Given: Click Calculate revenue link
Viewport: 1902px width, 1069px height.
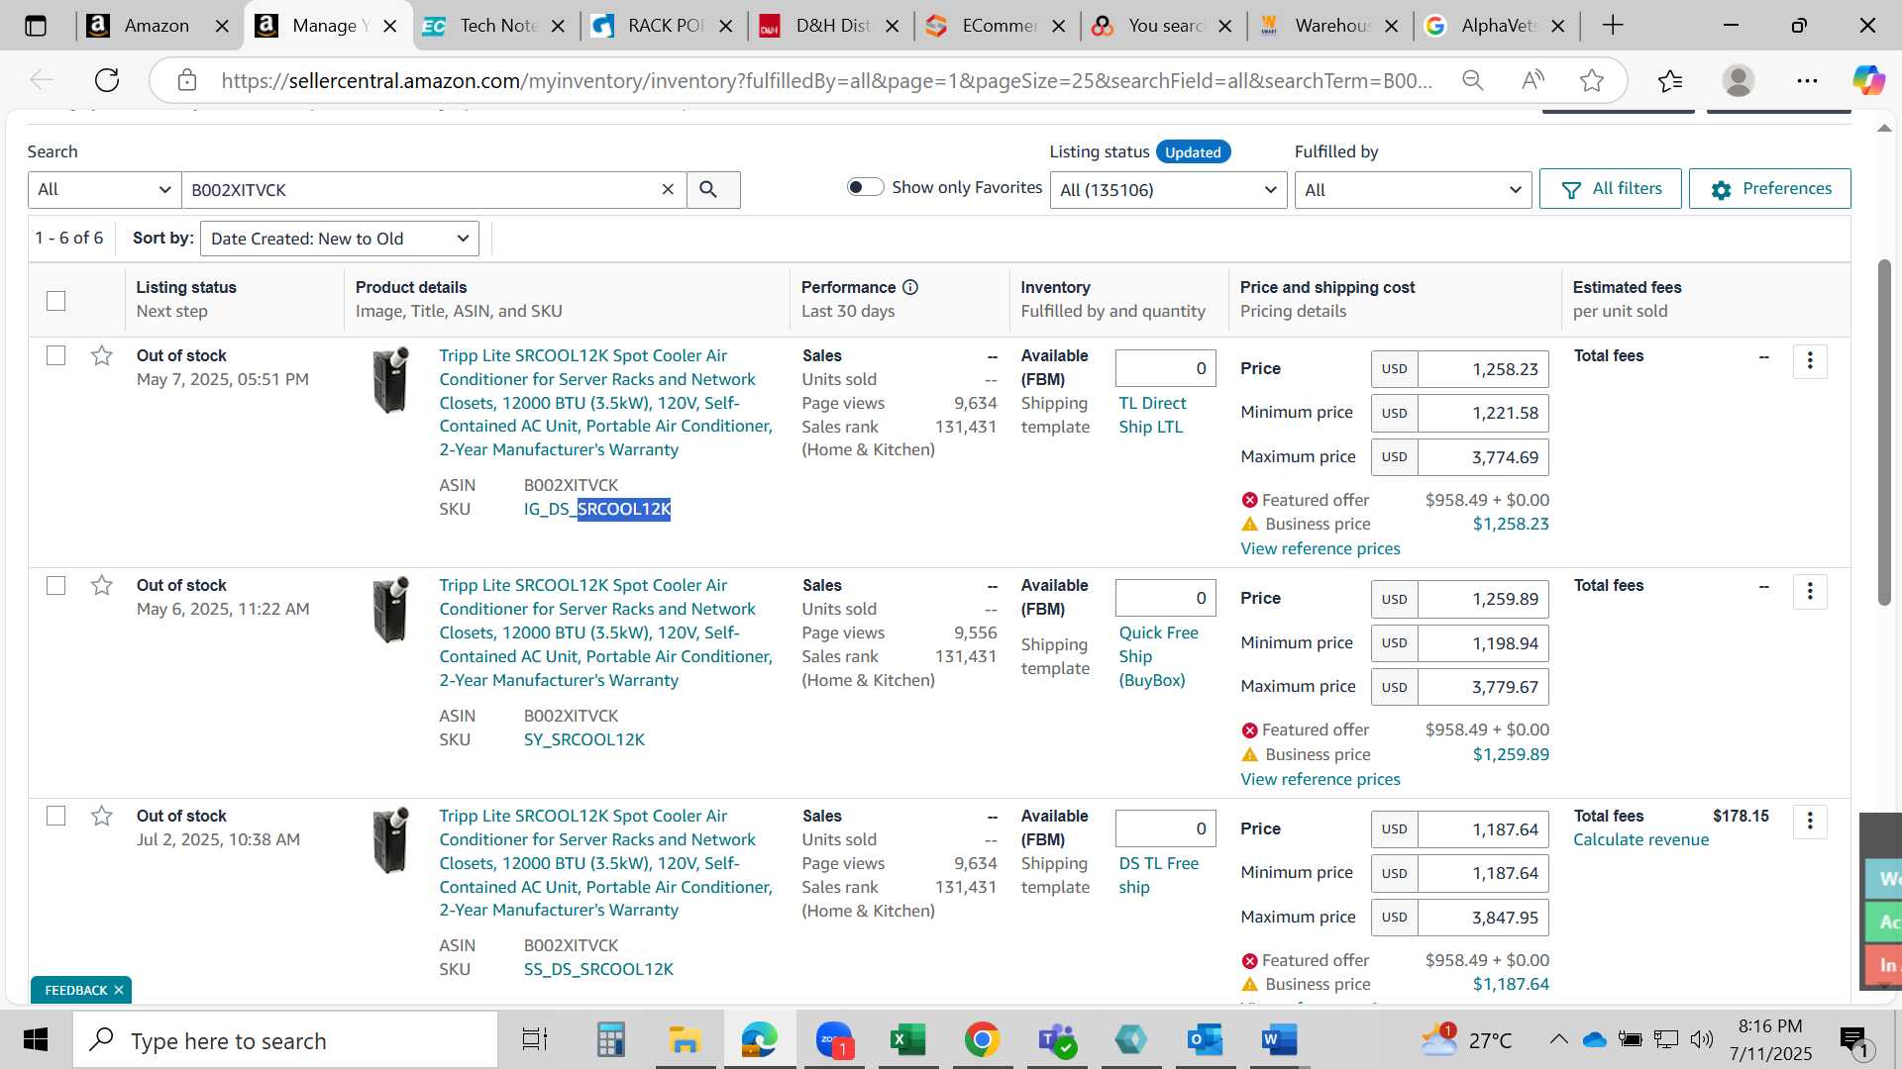Looking at the screenshot, I should (1641, 839).
